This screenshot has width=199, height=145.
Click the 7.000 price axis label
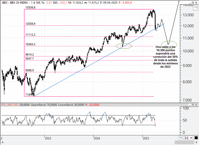pyautogui.click(x=187, y=100)
